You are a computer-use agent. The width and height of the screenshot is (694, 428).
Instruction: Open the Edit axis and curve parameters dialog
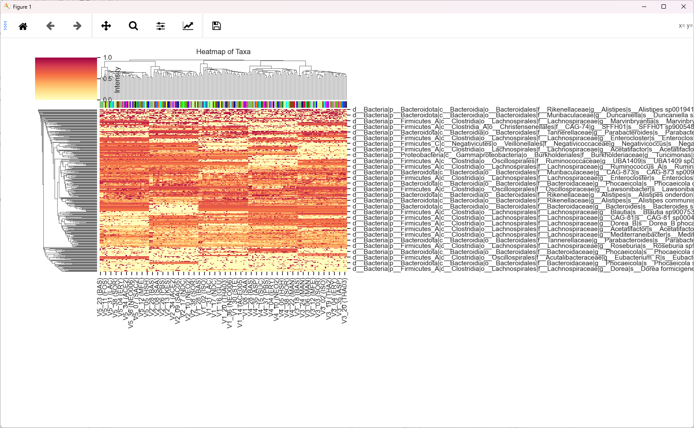pos(188,26)
